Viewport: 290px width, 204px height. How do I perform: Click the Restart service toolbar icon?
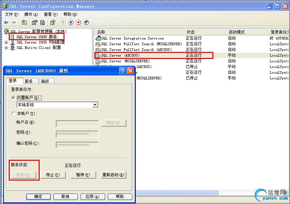tap(86, 22)
